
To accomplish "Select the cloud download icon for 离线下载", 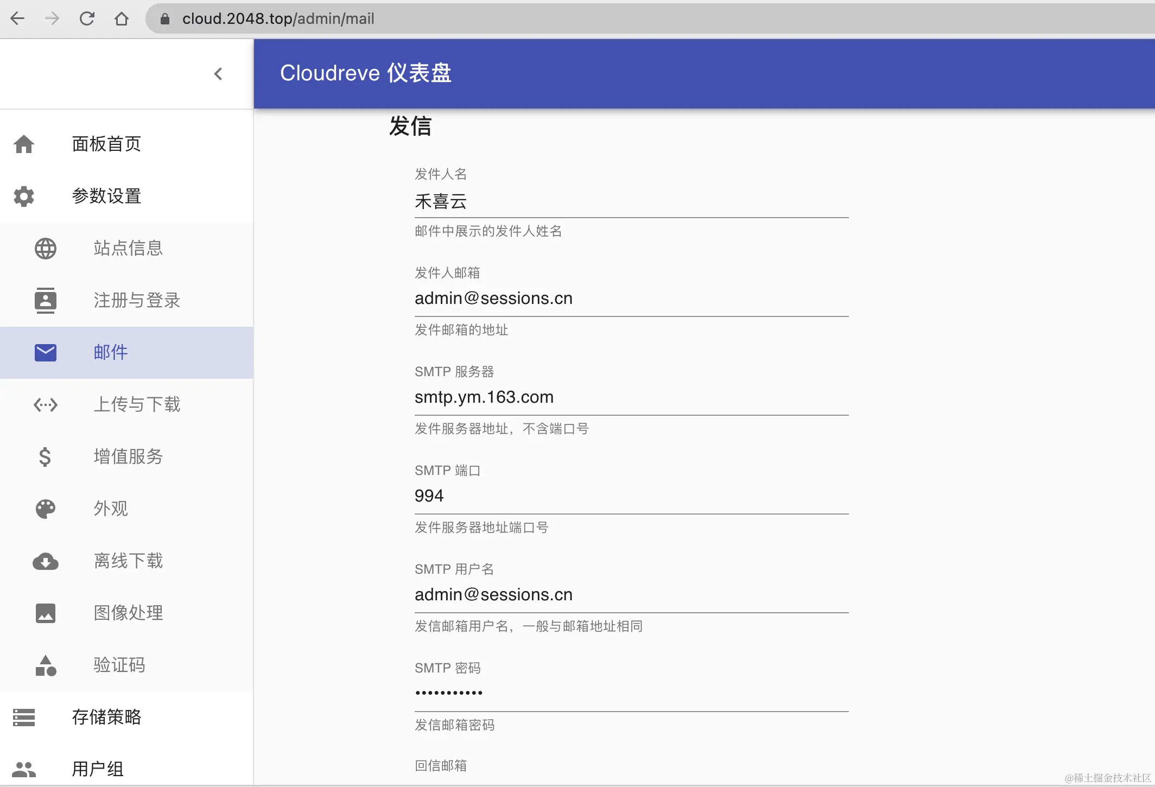I will pos(45,561).
